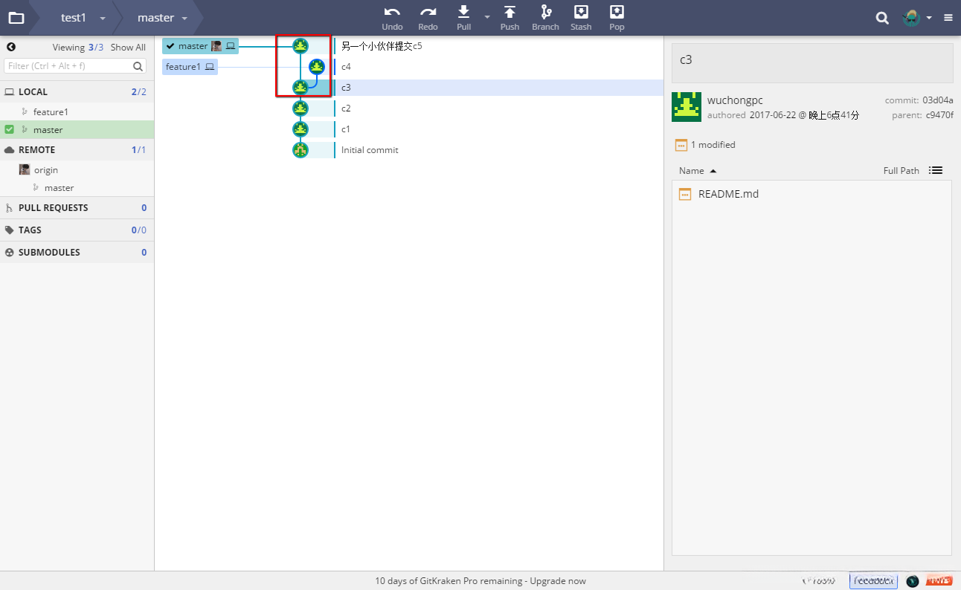
Task: Focus the branch Filter input field
Action: pos(75,66)
